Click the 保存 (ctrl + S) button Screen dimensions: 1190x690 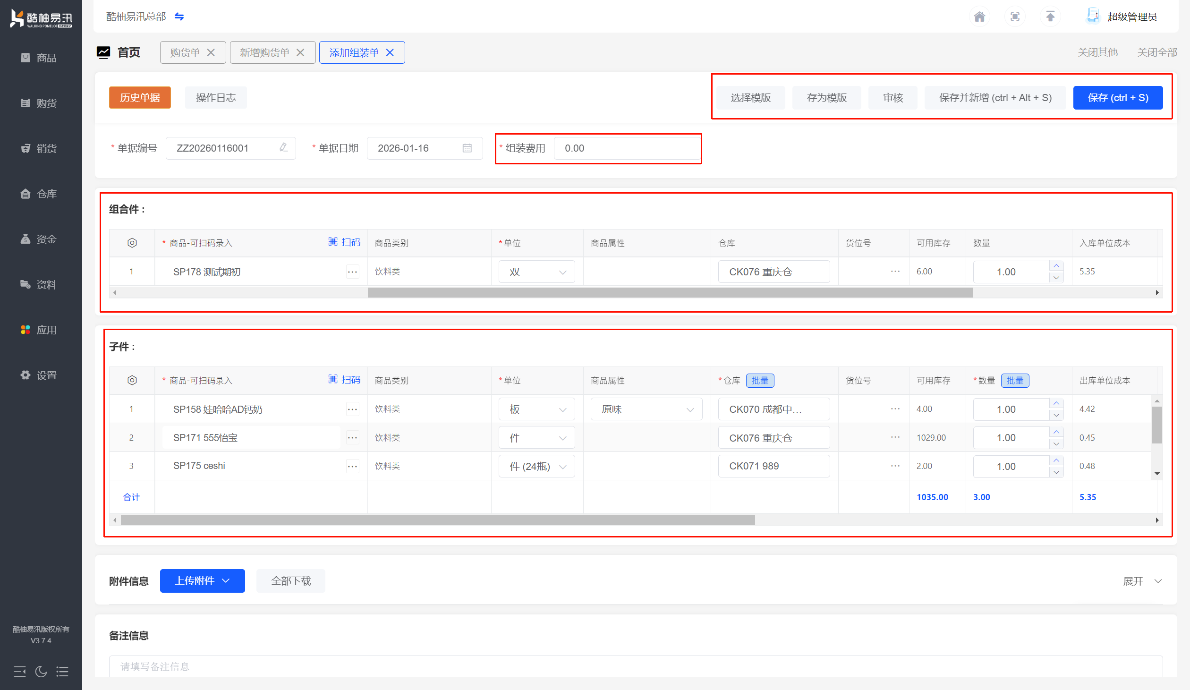[x=1118, y=98]
